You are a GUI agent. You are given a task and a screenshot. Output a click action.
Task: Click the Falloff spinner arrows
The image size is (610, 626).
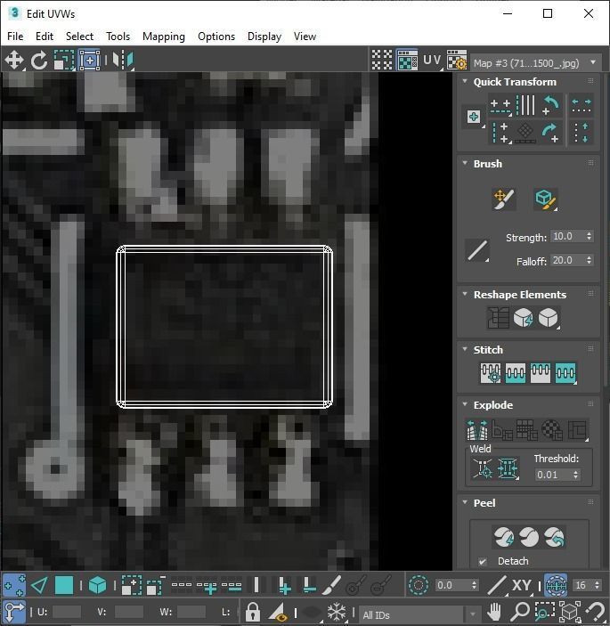point(589,260)
